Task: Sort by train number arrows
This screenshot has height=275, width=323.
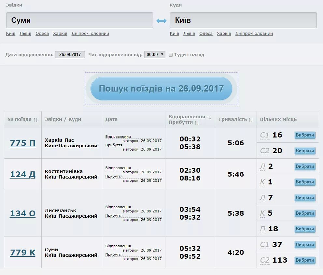Action: (35, 120)
